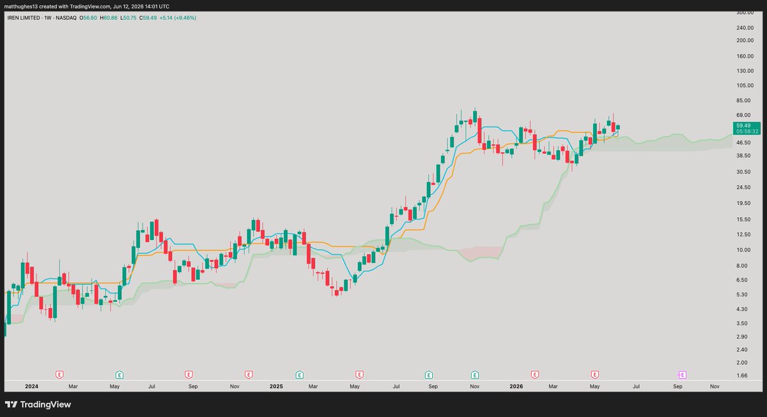Screen dimensions: 767x417
Task: Click the 6.50 price axis label
Action: (742, 280)
